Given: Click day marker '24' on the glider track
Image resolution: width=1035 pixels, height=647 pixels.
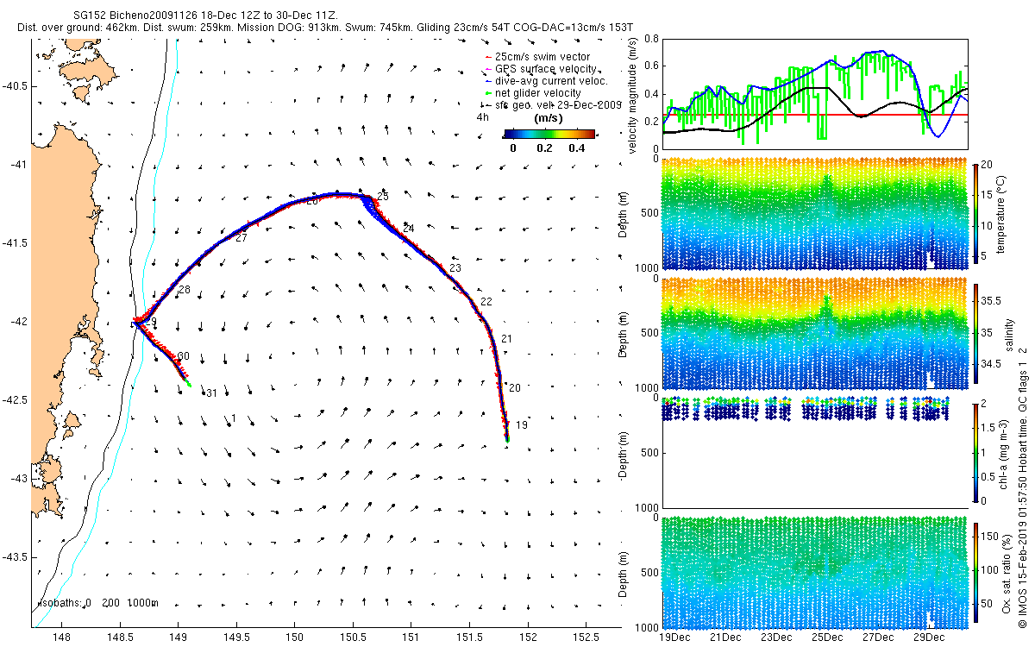Looking at the screenshot, I should [409, 229].
